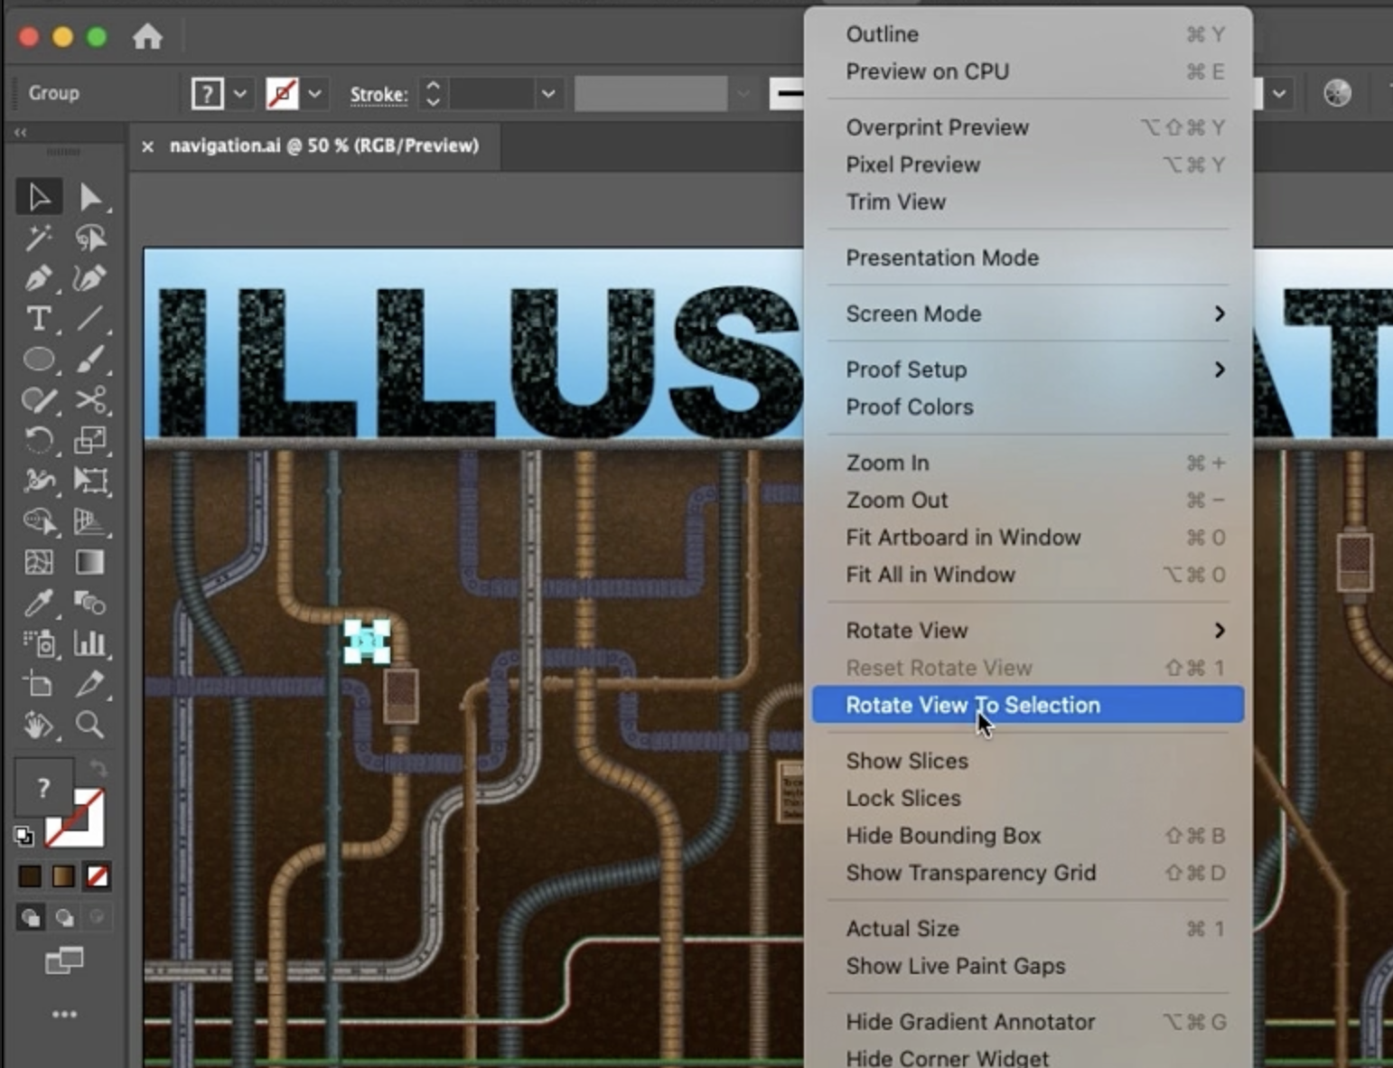This screenshot has height=1068, width=1393.
Task: Select the Perspective Grid tool
Action: click(x=89, y=521)
